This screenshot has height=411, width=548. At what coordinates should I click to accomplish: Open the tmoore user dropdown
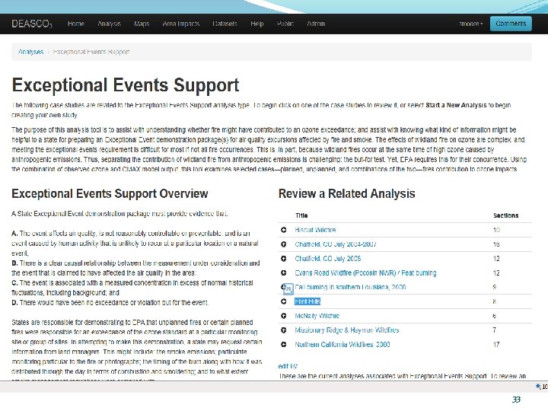click(471, 24)
